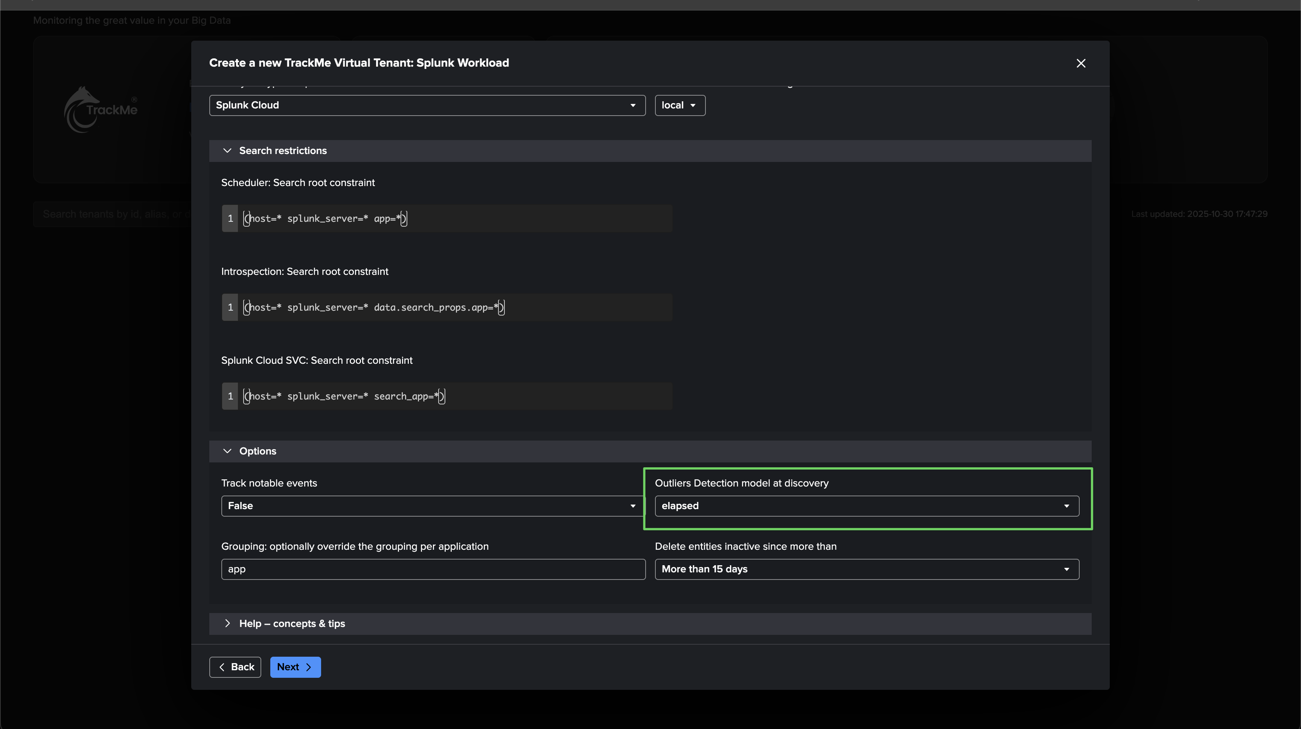This screenshot has width=1301, height=729.
Task: Click the Splunk Cloud SVC constraint editor
Action: tap(454, 396)
